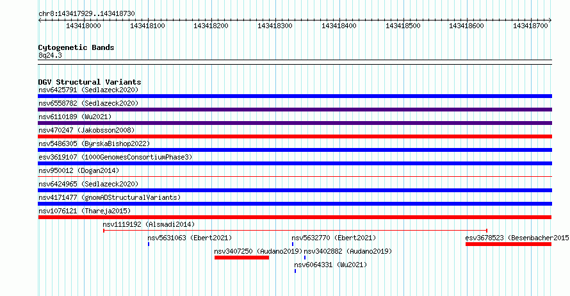
Task: Select the blue bar under nsv4171477
Action: coord(295,204)
